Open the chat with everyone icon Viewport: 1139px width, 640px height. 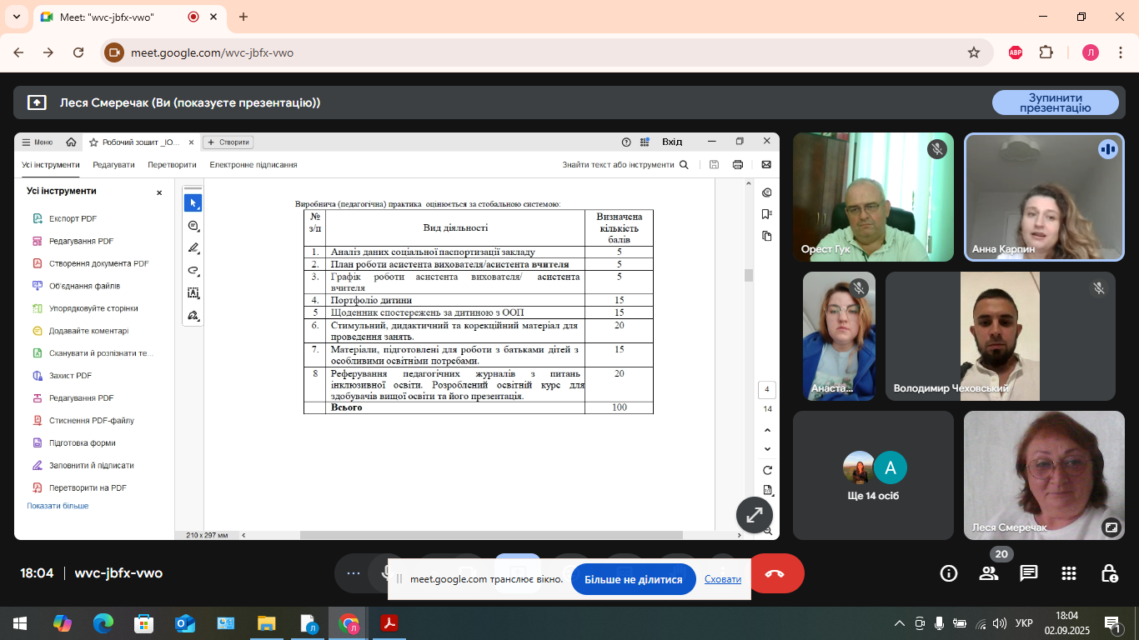pyautogui.click(x=1029, y=573)
